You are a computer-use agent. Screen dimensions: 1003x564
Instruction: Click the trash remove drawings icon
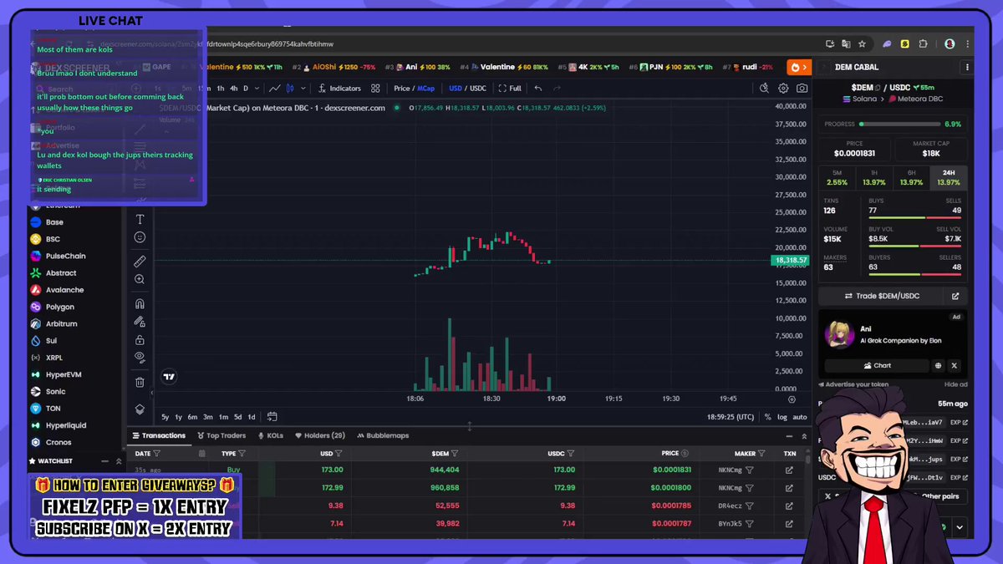[140, 382]
